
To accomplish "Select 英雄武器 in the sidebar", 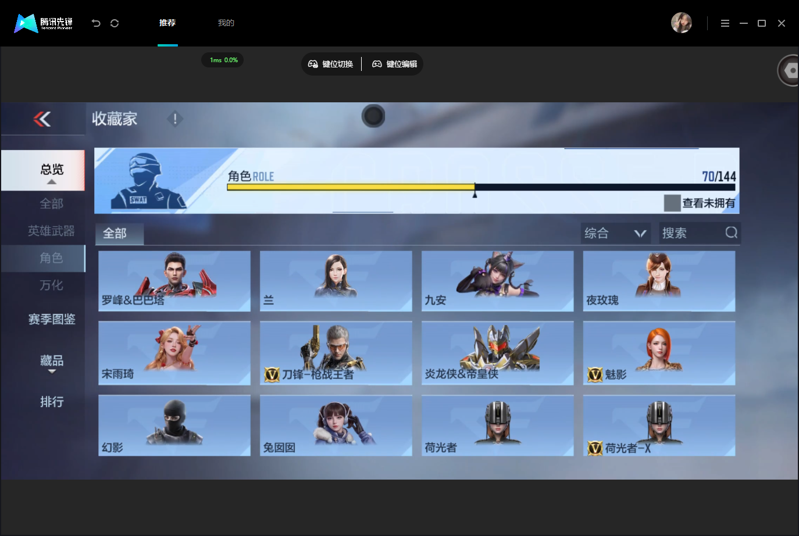I will [x=51, y=231].
